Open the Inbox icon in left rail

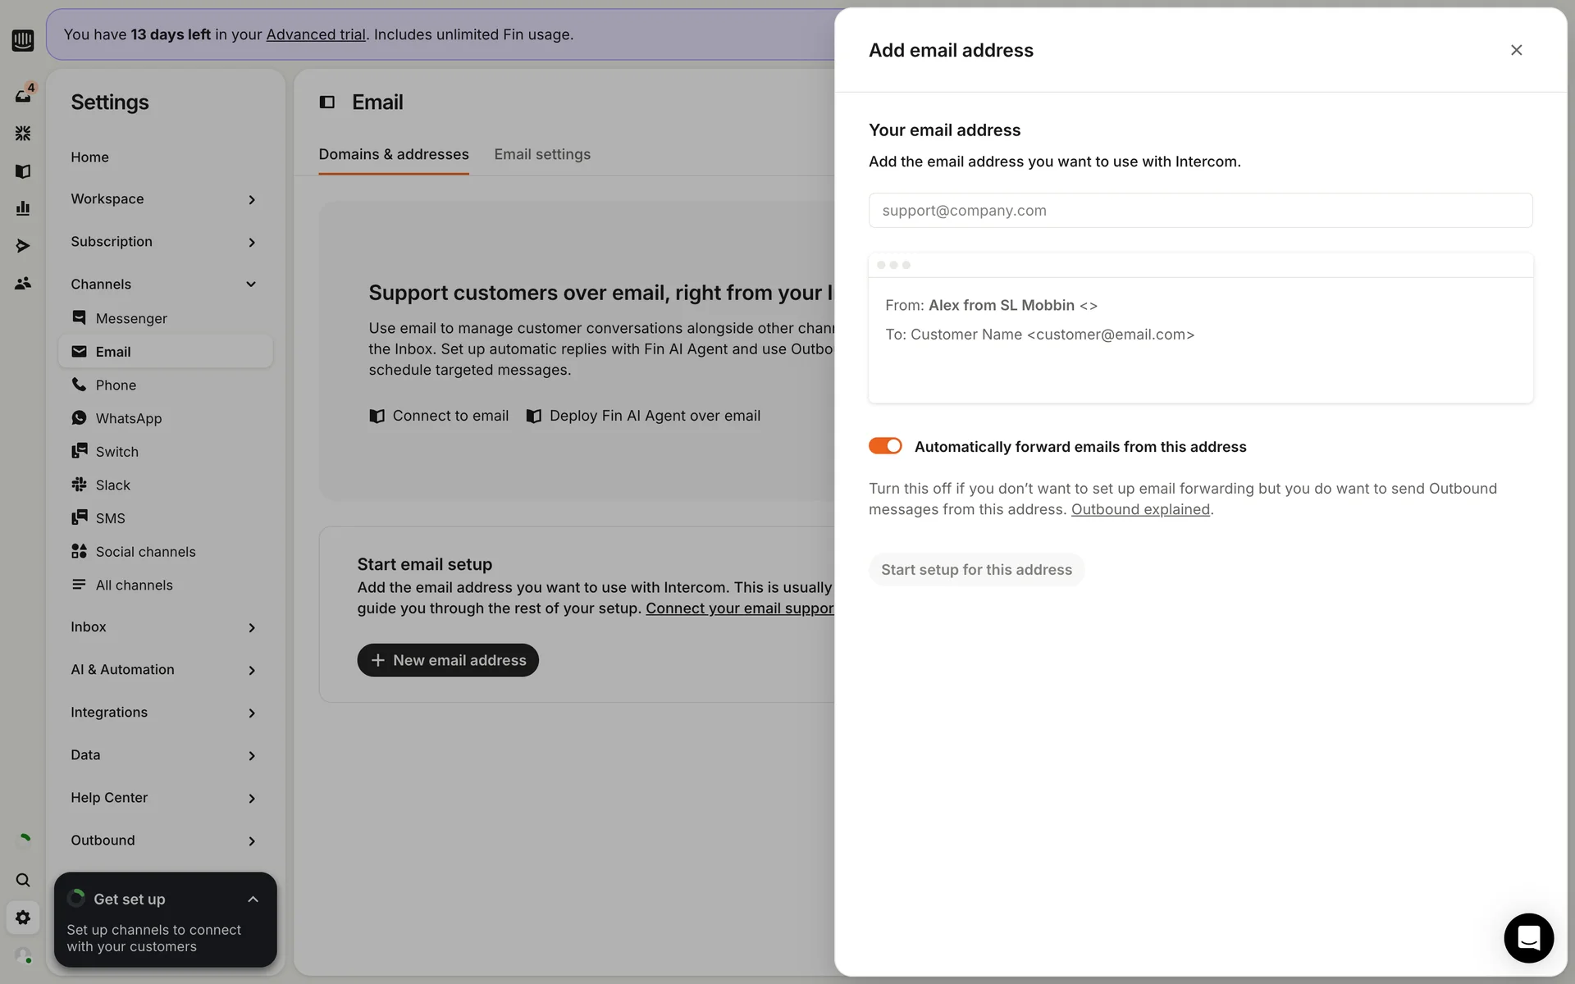pyautogui.click(x=23, y=96)
